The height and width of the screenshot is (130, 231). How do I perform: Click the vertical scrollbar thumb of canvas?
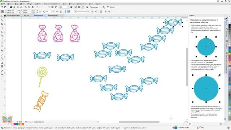[187, 66]
